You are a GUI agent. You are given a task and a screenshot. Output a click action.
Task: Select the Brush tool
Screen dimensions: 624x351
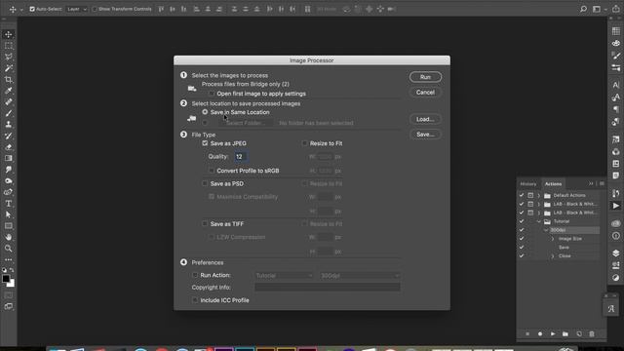click(9, 113)
